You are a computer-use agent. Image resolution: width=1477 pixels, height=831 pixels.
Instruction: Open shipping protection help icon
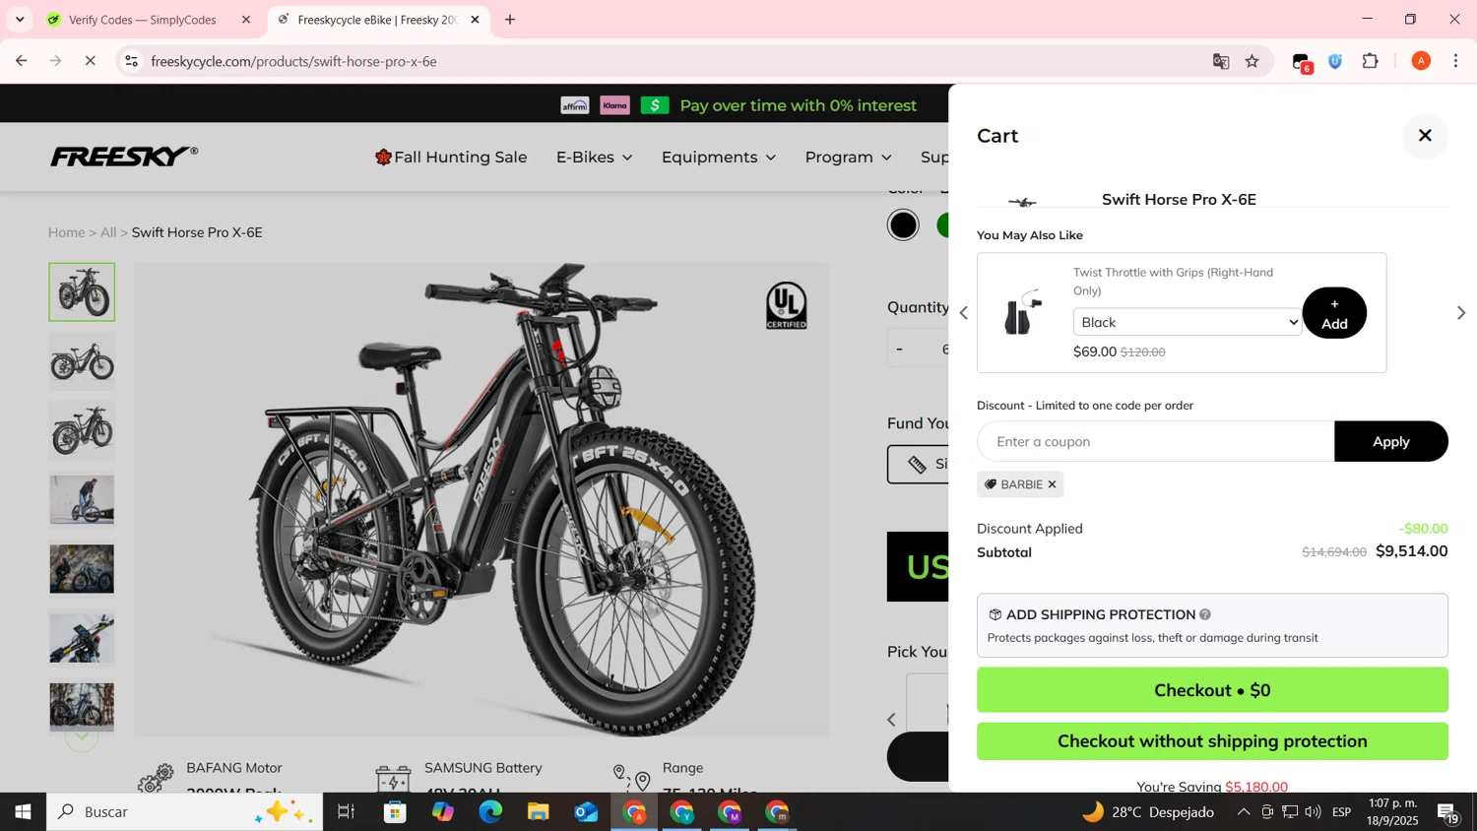tap(1205, 614)
